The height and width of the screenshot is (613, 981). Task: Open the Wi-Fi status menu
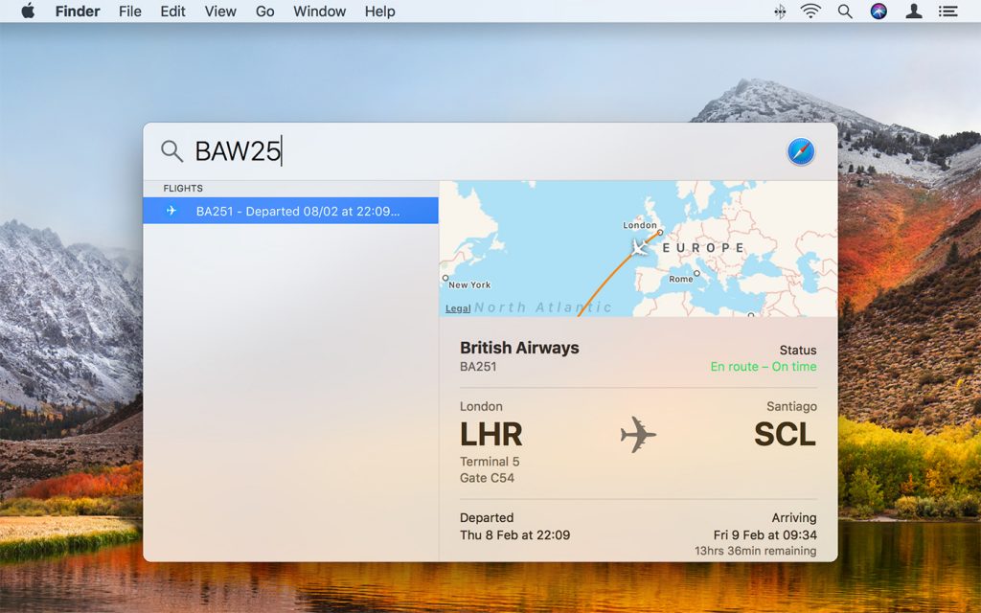(810, 11)
